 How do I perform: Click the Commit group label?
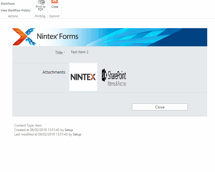click(54, 16)
